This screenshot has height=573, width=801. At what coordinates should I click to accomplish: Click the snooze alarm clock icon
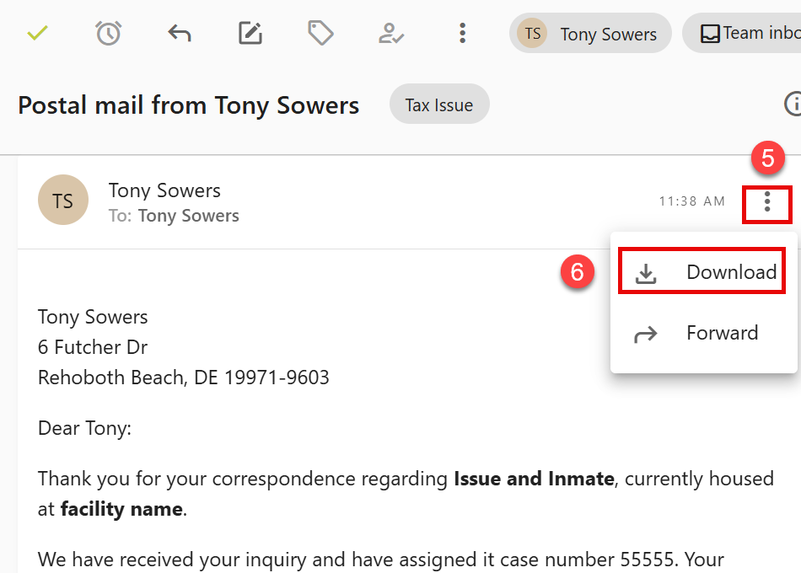pos(108,33)
